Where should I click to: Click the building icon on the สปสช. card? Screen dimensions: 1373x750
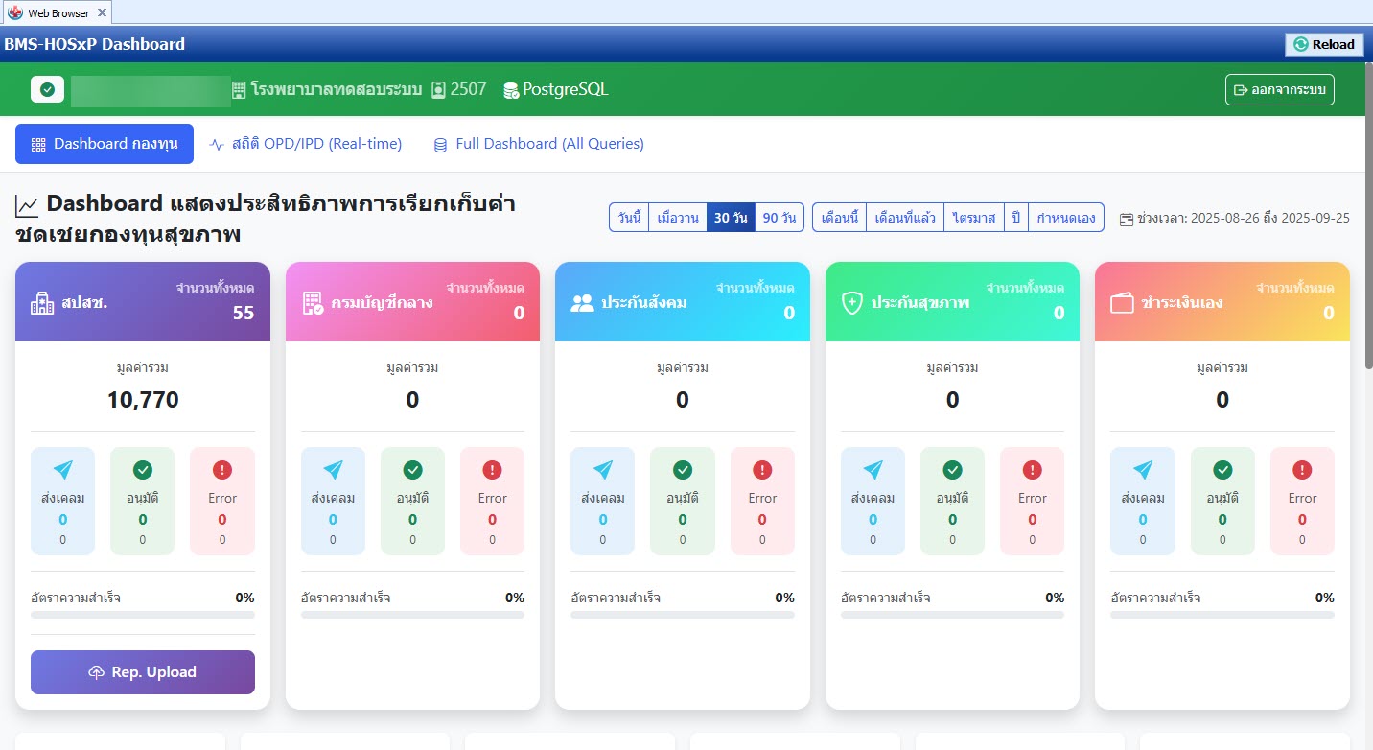43,300
